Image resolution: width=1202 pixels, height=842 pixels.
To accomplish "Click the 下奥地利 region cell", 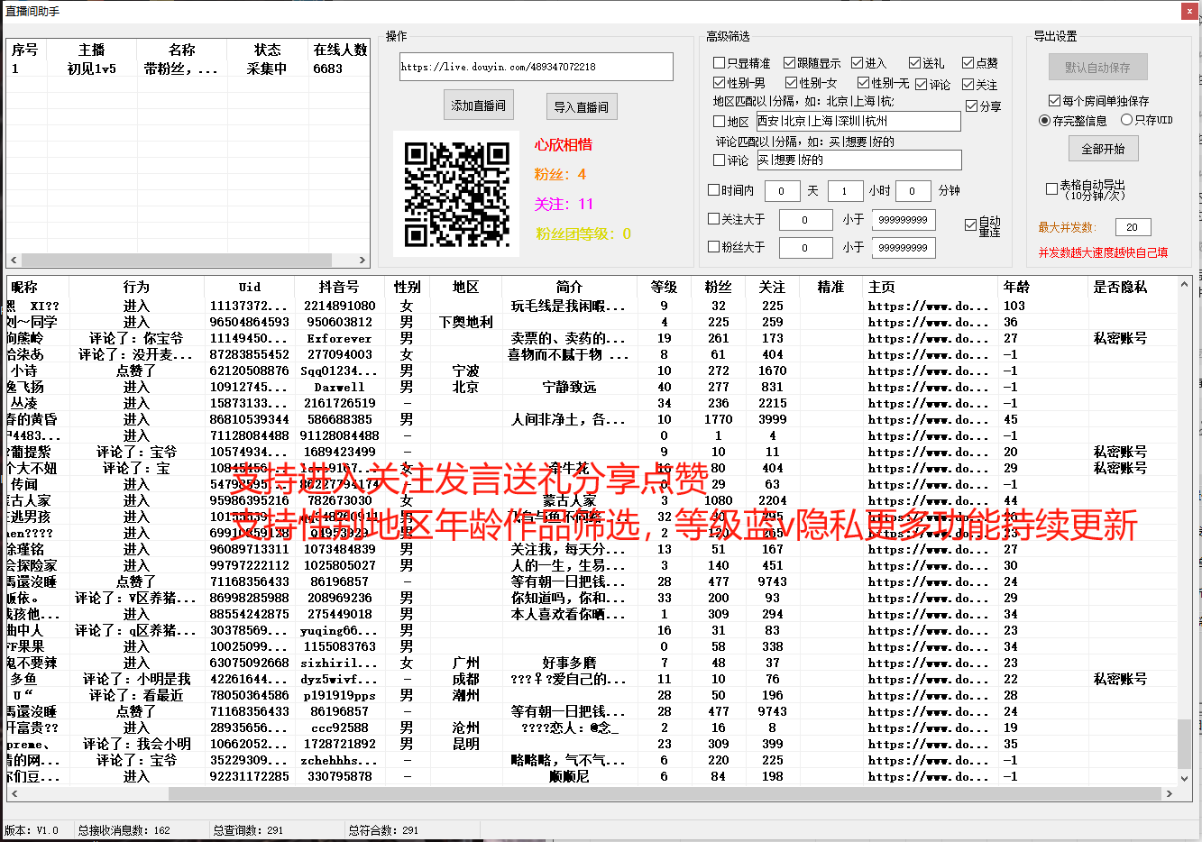I will (x=466, y=322).
